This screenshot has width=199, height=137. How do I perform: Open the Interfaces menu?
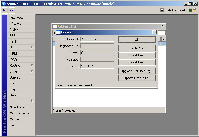coord(21,18)
